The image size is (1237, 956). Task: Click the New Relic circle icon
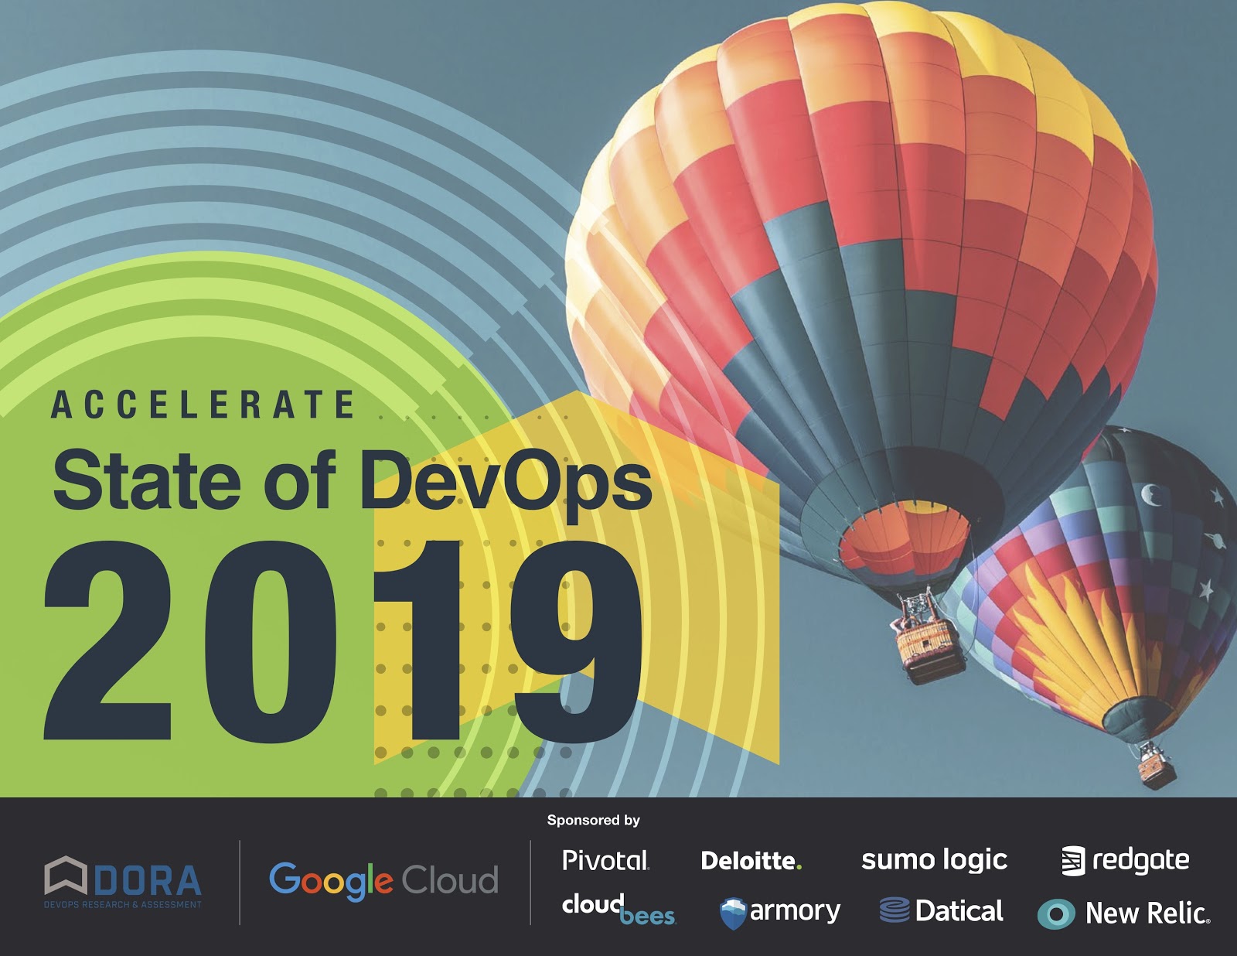tap(1056, 913)
